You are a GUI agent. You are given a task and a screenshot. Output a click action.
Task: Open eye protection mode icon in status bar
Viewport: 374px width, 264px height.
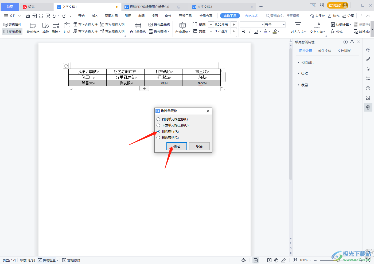pos(244,260)
